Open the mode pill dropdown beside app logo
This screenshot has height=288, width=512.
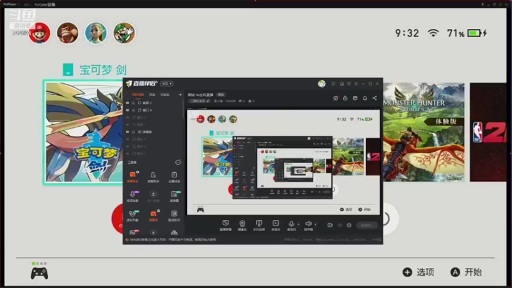pyautogui.click(x=166, y=84)
